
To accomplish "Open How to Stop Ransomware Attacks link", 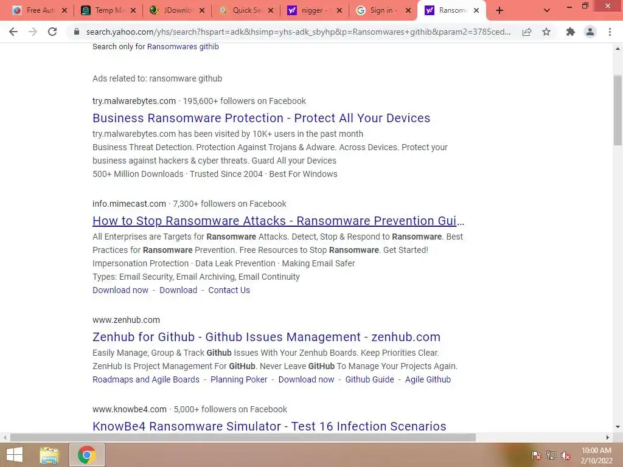I will click(x=278, y=221).
